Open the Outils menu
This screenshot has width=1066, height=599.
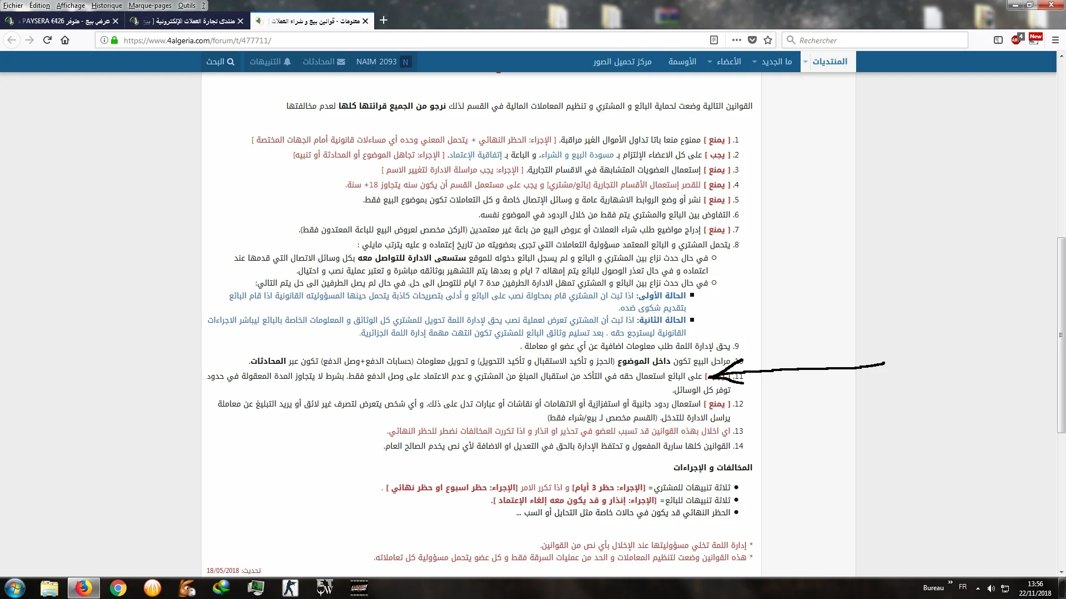point(186,6)
